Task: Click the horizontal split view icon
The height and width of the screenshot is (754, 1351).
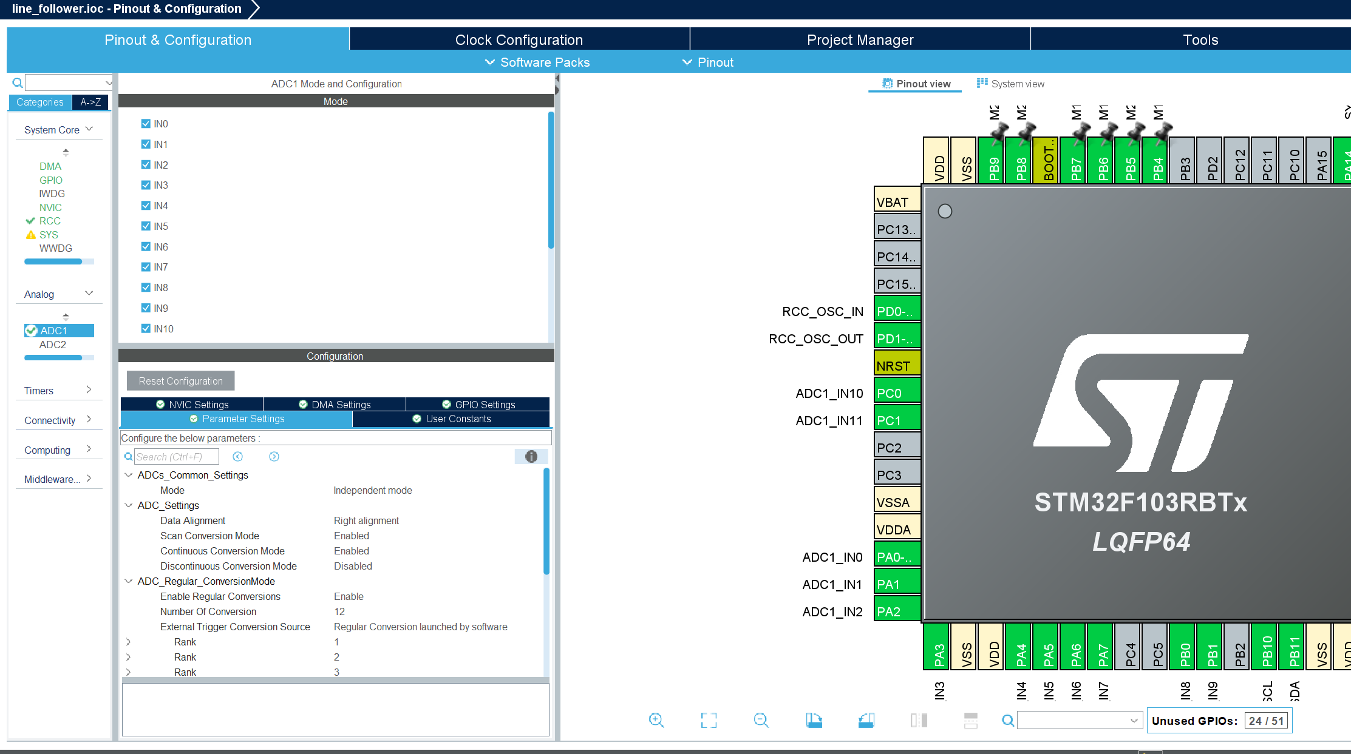Action: pyautogui.click(x=971, y=720)
